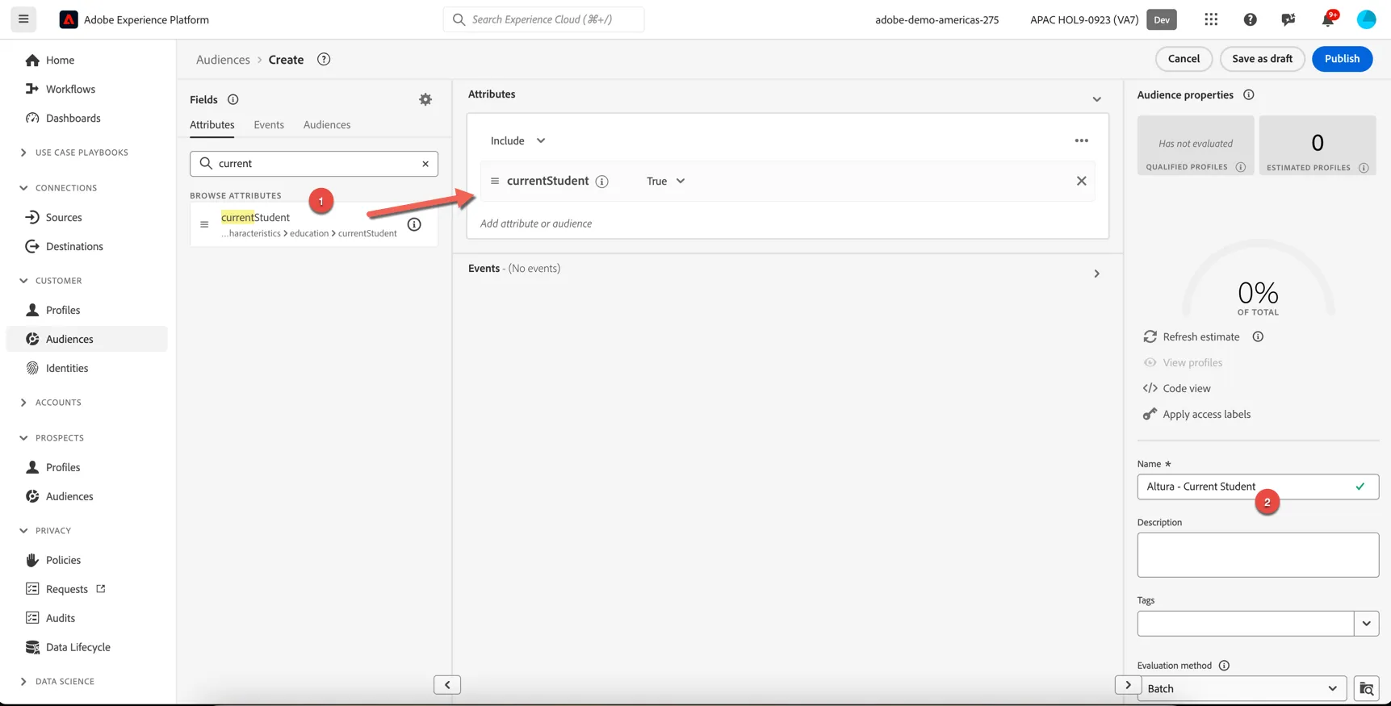This screenshot has width=1391, height=706.
Task: Click into the Description text area
Action: point(1258,555)
